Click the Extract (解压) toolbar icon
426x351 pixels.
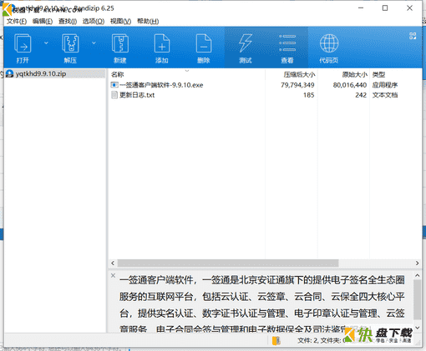(70, 48)
